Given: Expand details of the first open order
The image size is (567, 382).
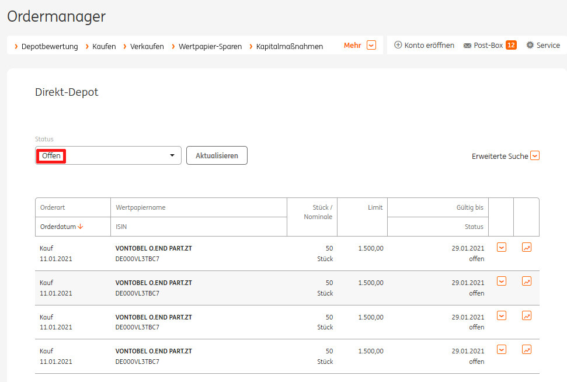Looking at the screenshot, I should (x=501, y=247).
